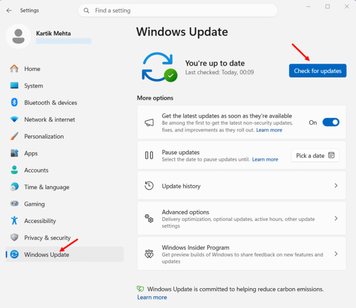
Task: Click the Update history clock icon
Action: coord(149,186)
